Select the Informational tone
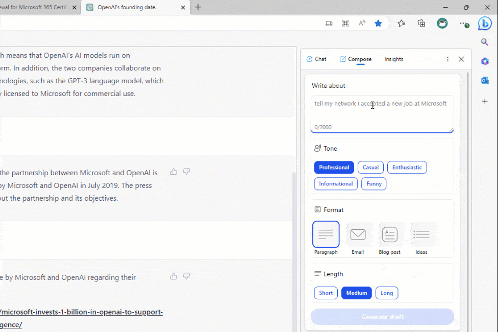 pos(336,184)
